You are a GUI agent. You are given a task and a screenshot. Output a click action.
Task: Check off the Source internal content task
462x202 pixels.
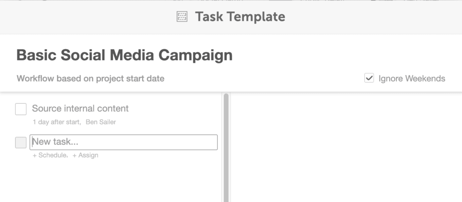(x=21, y=109)
